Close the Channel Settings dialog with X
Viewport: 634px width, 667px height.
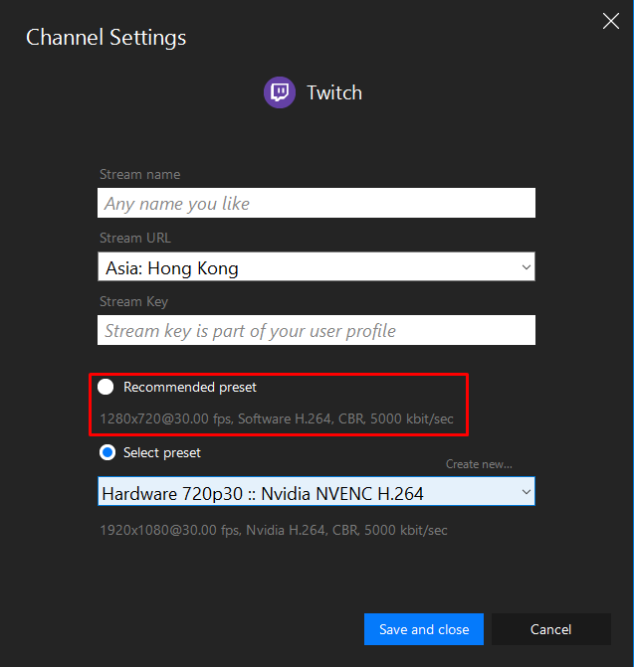tap(610, 21)
